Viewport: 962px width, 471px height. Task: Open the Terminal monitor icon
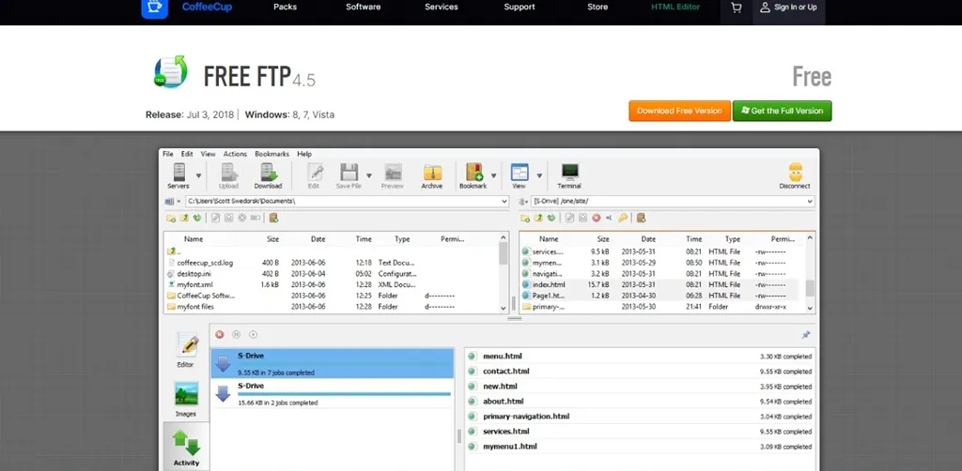tap(569, 172)
